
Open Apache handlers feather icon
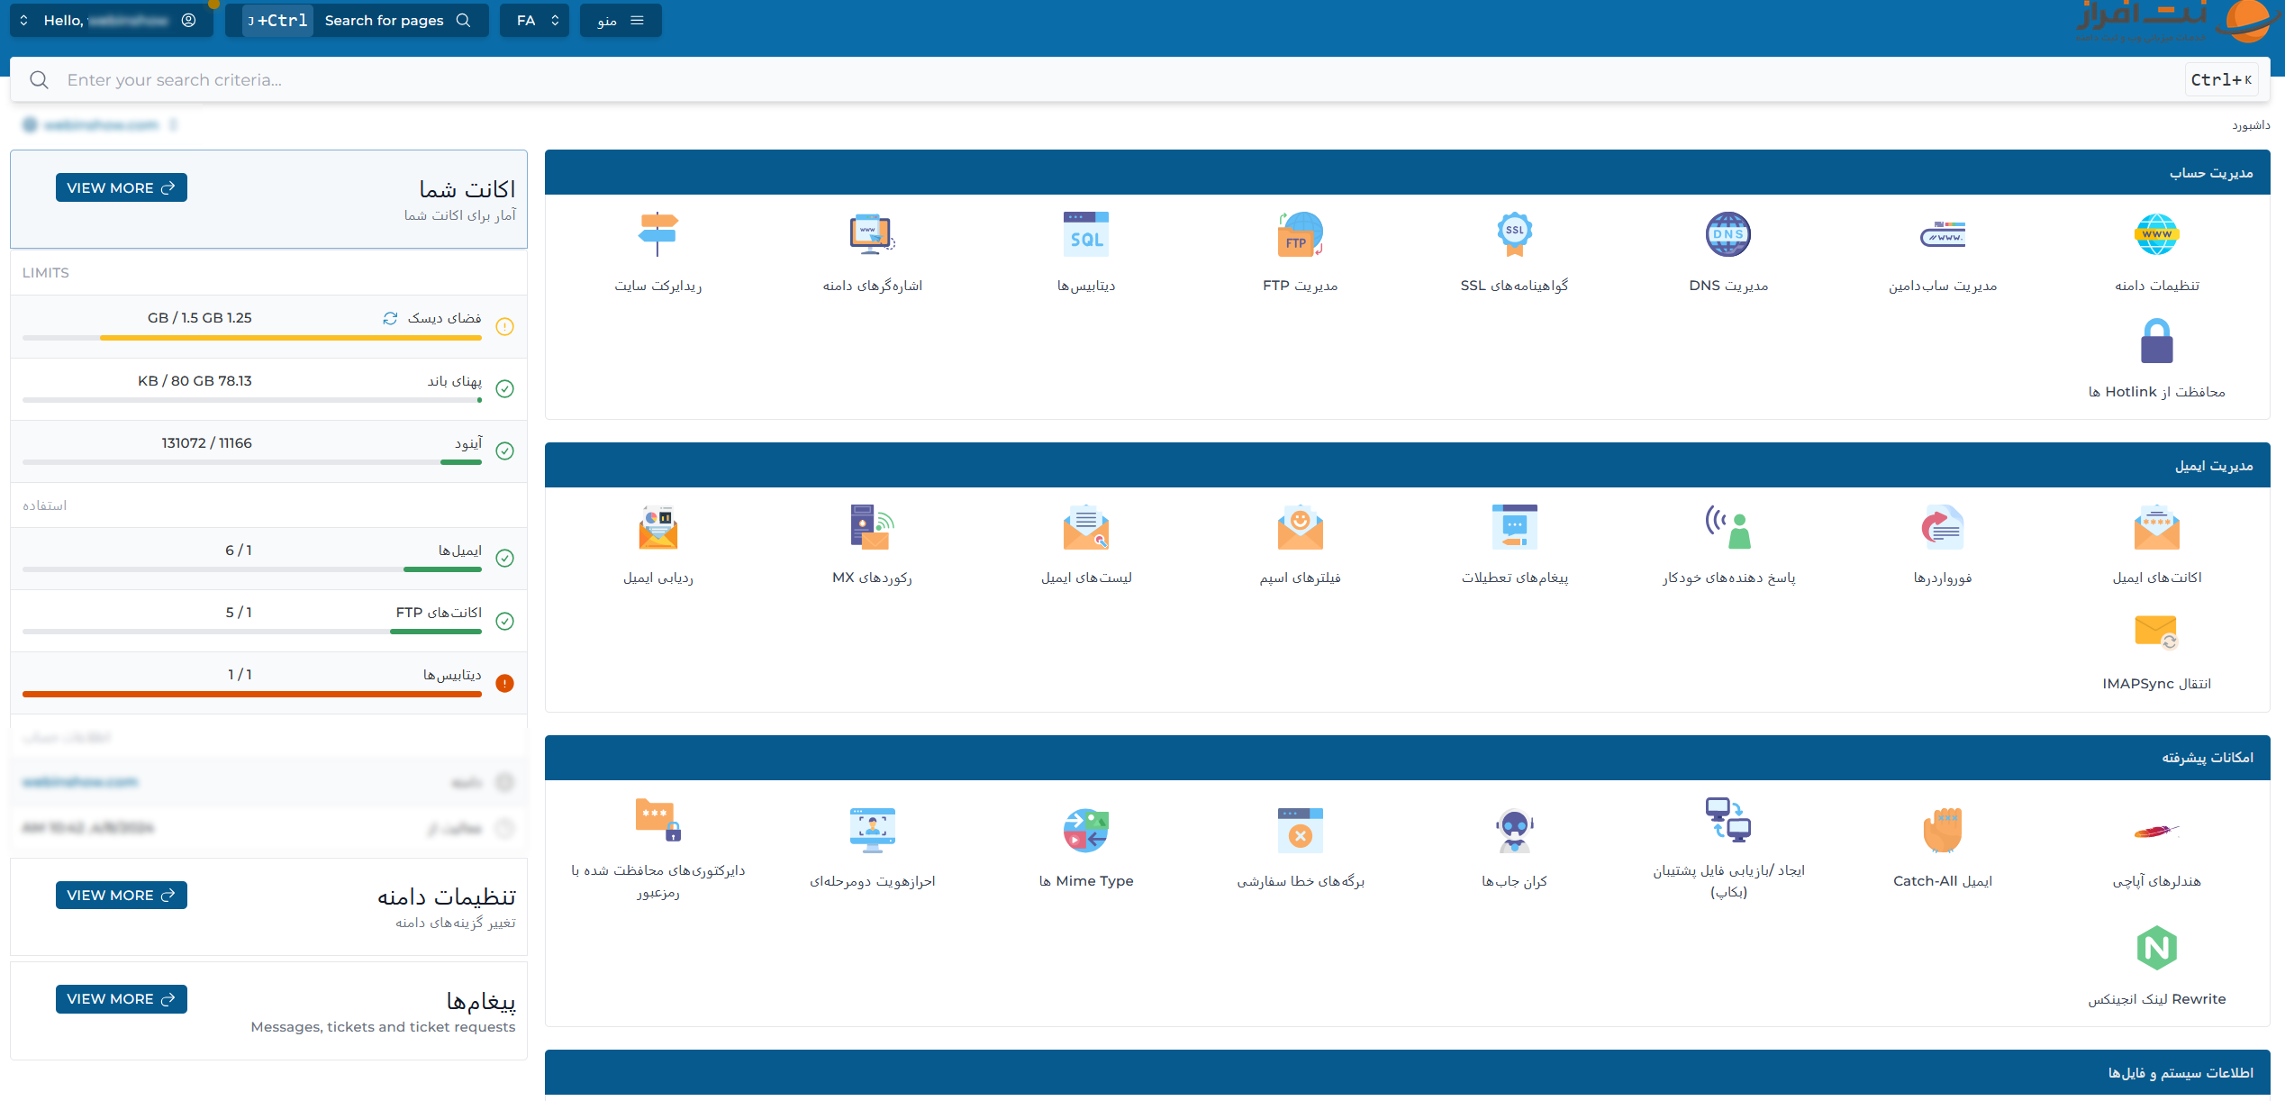pos(2156,831)
